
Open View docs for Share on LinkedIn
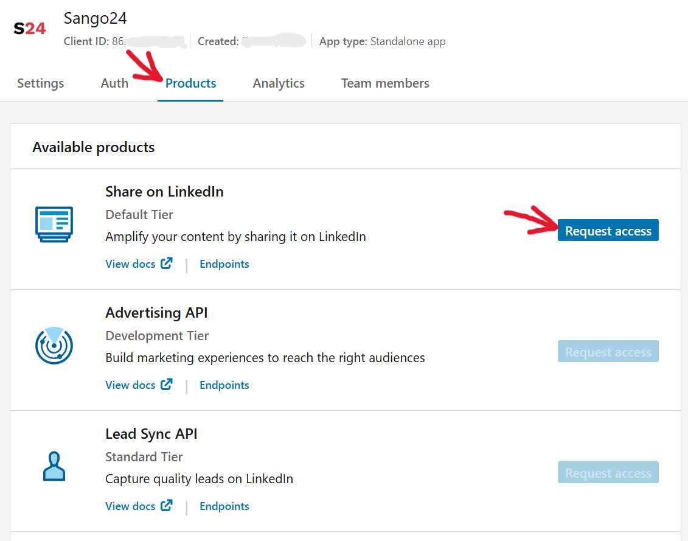[x=130, y=264]
